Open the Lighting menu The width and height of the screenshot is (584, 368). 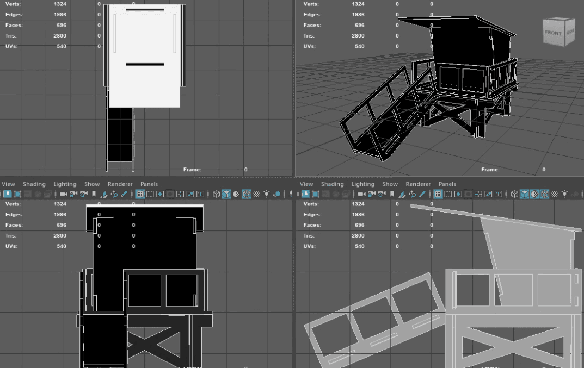65,184
